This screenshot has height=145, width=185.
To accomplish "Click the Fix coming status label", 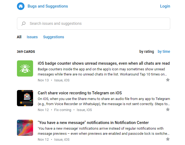I will [63, 110].
